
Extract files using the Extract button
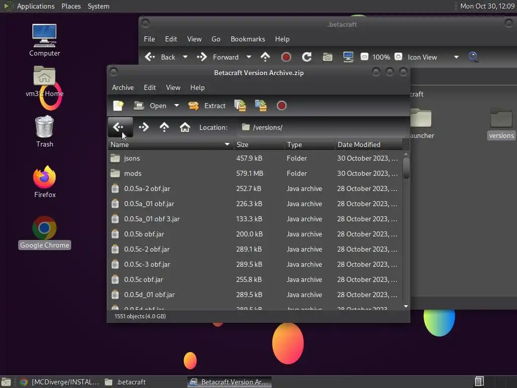207,106
